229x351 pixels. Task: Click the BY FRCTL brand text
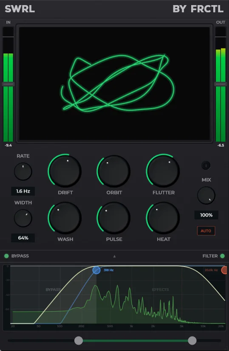pos(198,9)
